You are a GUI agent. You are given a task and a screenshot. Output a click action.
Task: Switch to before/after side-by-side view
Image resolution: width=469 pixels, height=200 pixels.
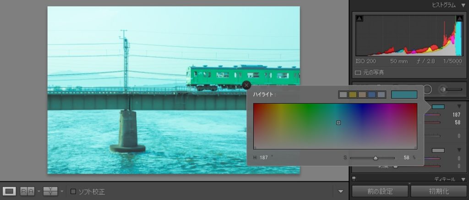pos(27,191)
